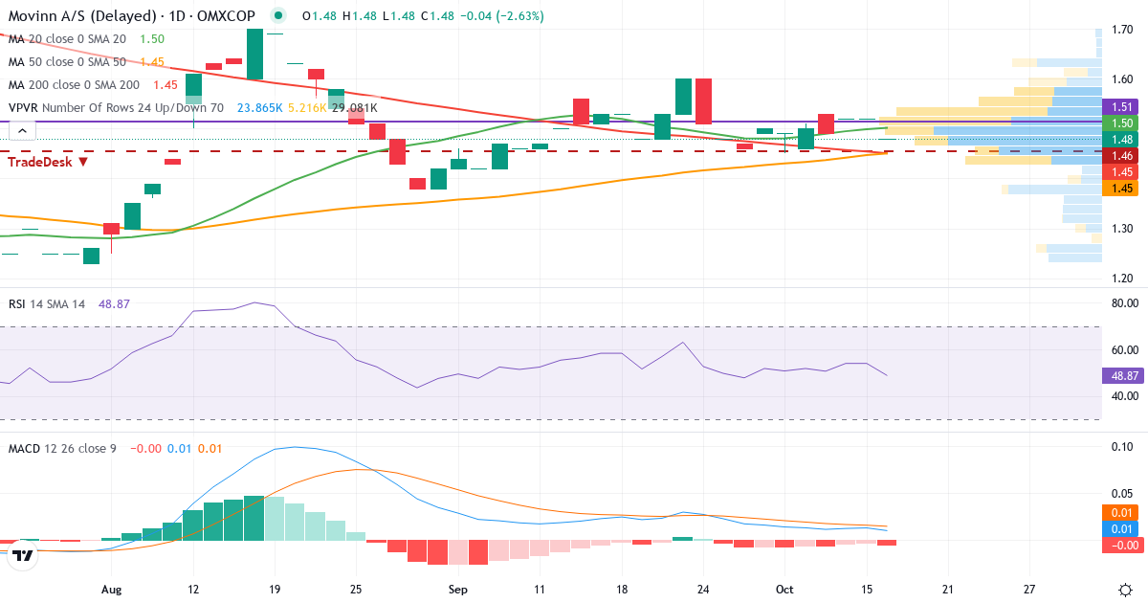Click the 29.081K VPVR total volume value
This screenshot has width=1148, height=603.
pos(354,108)
